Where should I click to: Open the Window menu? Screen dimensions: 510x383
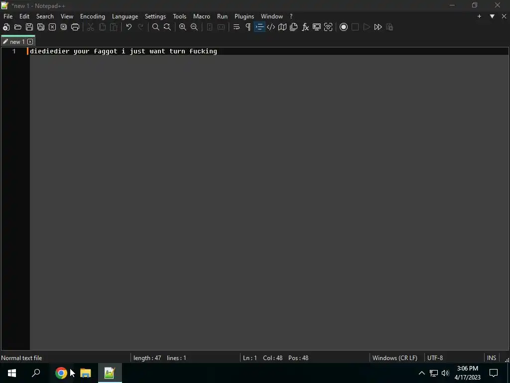click(x=272, y=16)
